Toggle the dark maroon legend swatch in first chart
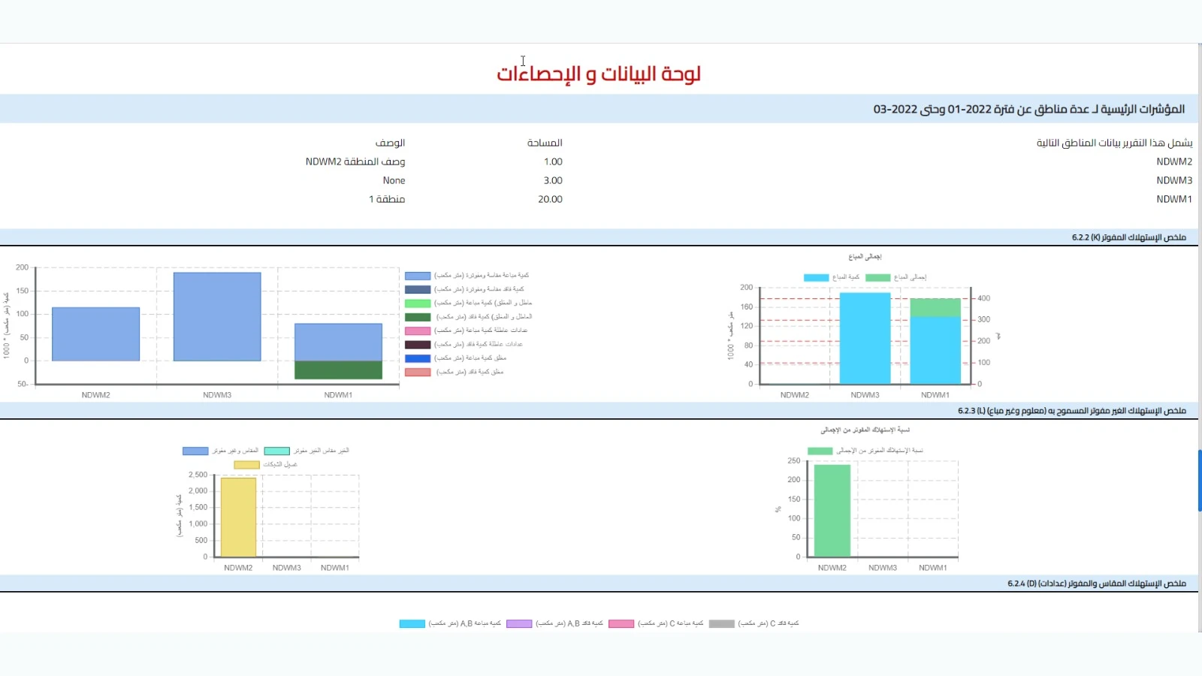 click(418, 345)
